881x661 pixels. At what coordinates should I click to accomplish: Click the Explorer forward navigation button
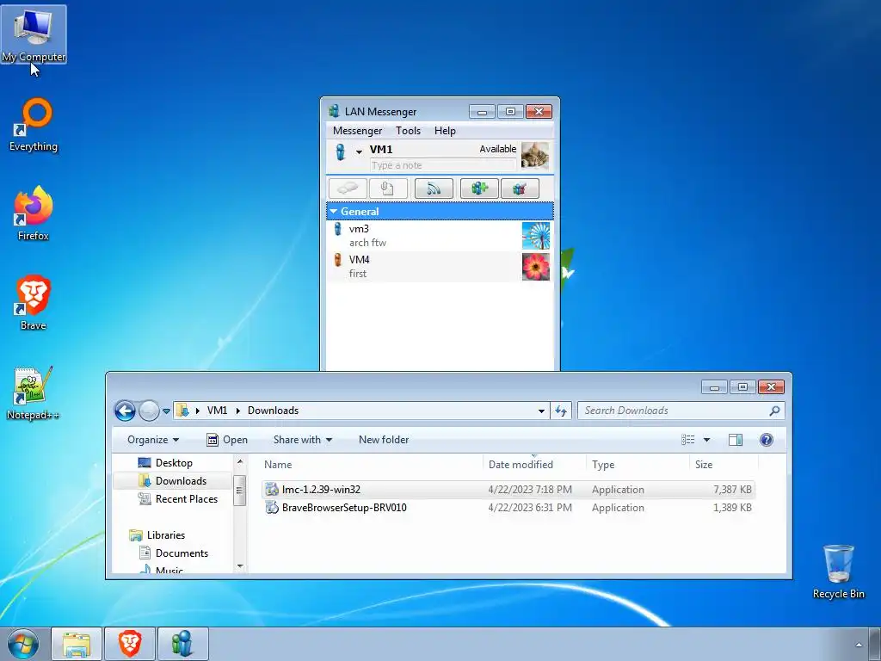(149, 411)
